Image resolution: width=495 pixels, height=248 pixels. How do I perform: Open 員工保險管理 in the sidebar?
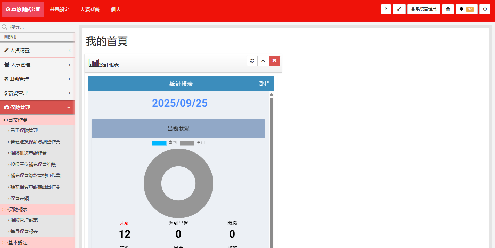(x=24, y=130)
